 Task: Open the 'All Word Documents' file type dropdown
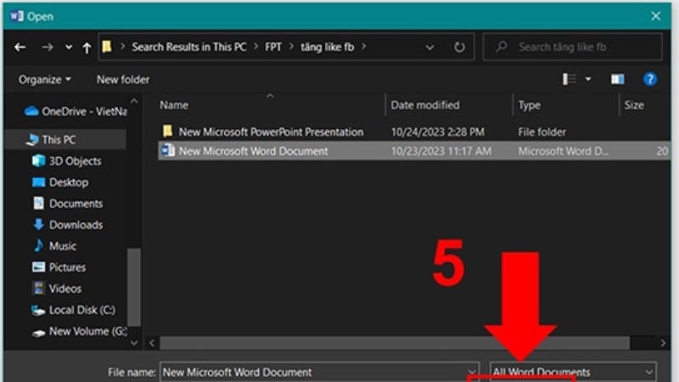tap(574, 372)
